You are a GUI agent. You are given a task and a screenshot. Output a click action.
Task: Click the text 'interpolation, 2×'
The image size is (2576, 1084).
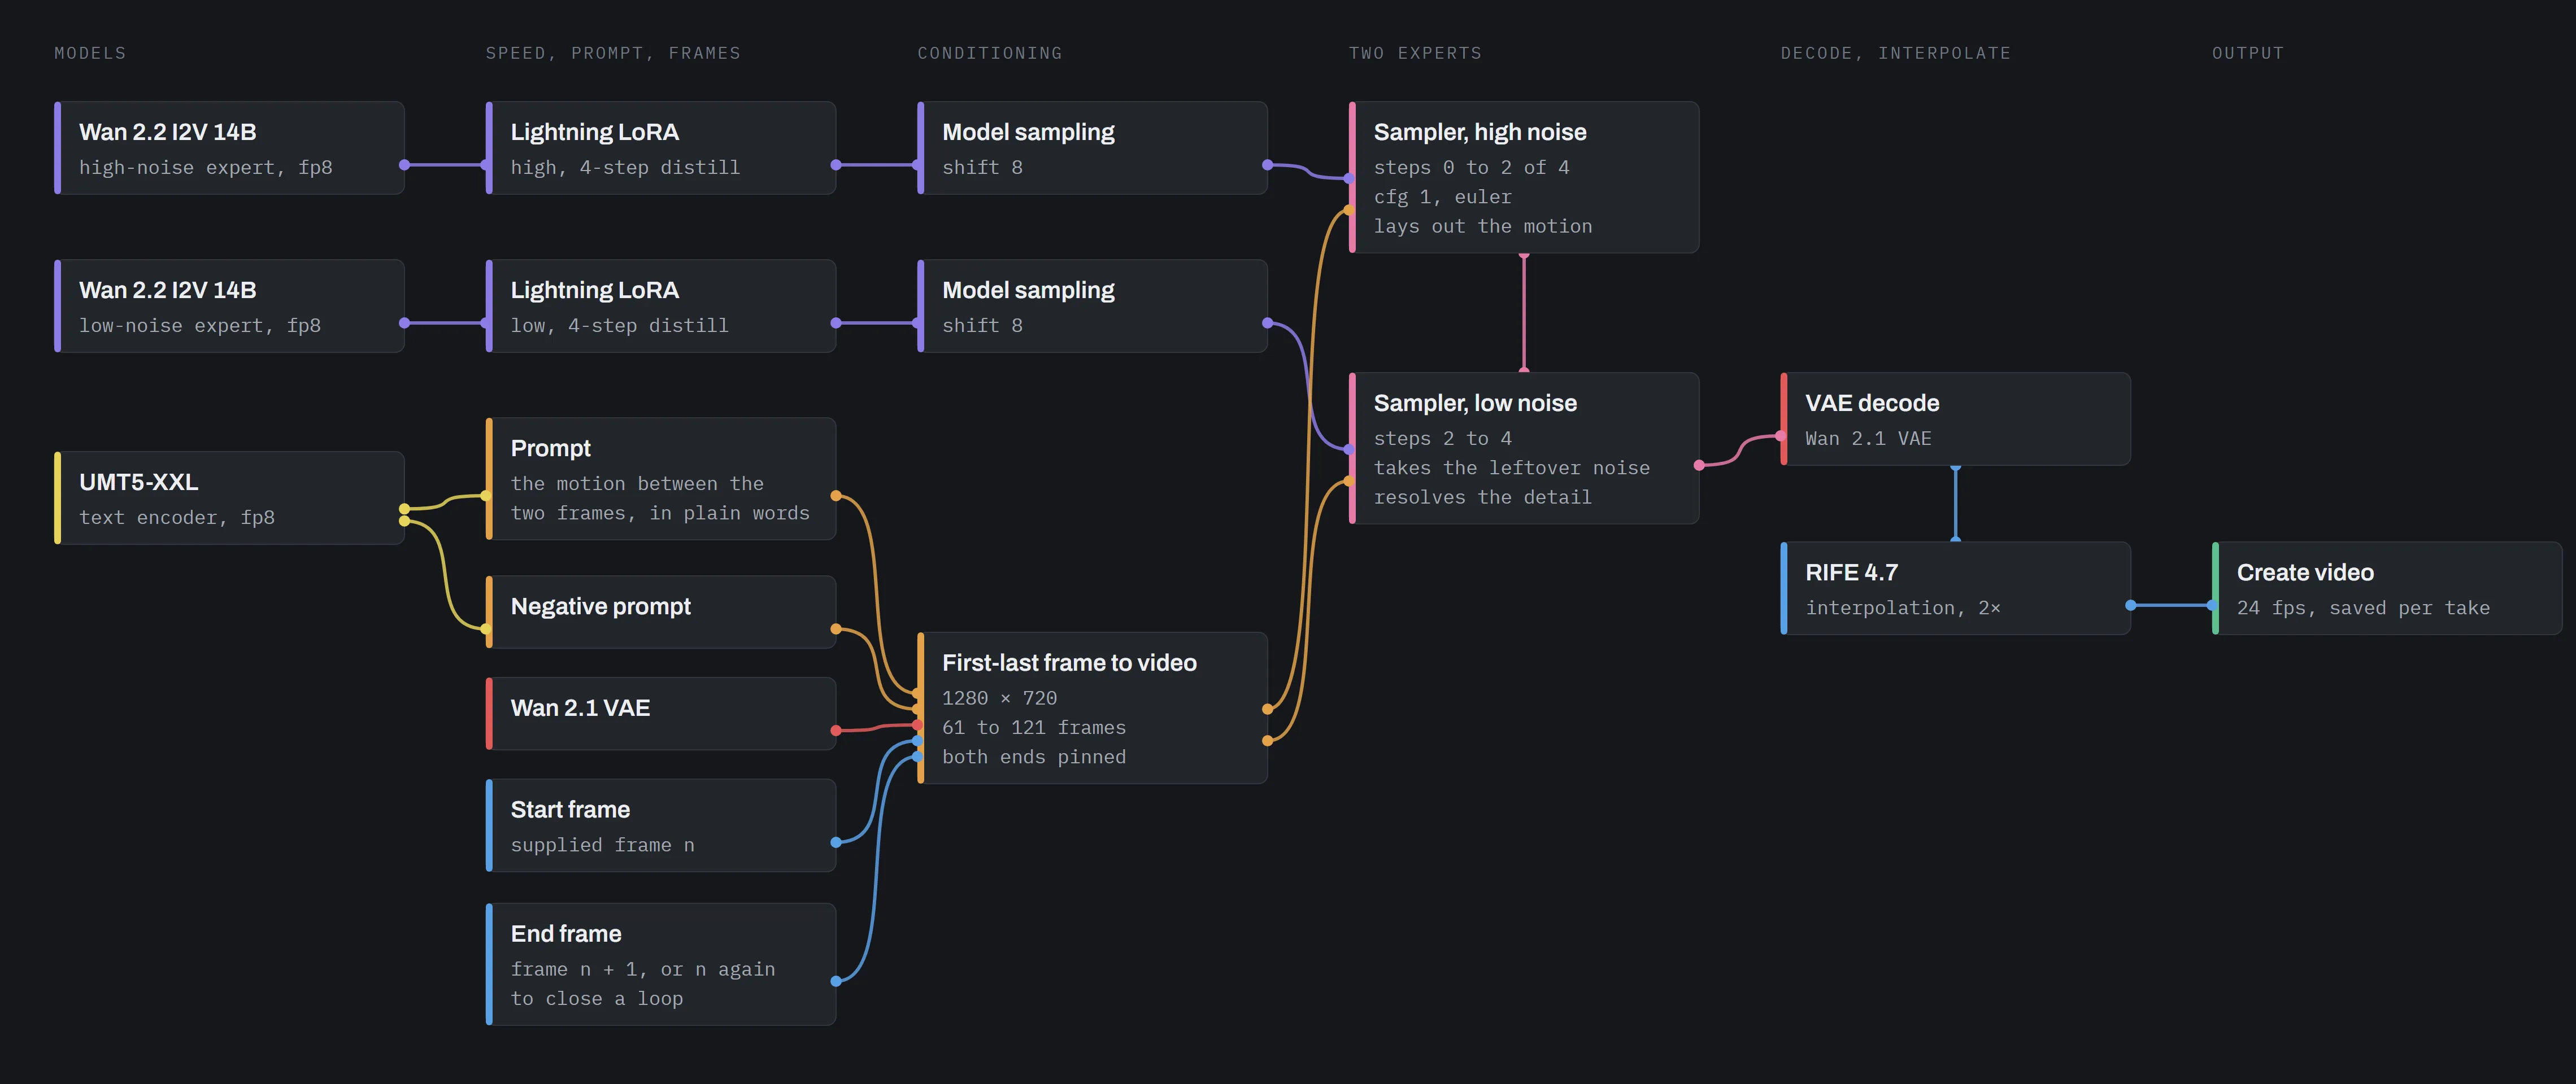(x=1903, y=607)
